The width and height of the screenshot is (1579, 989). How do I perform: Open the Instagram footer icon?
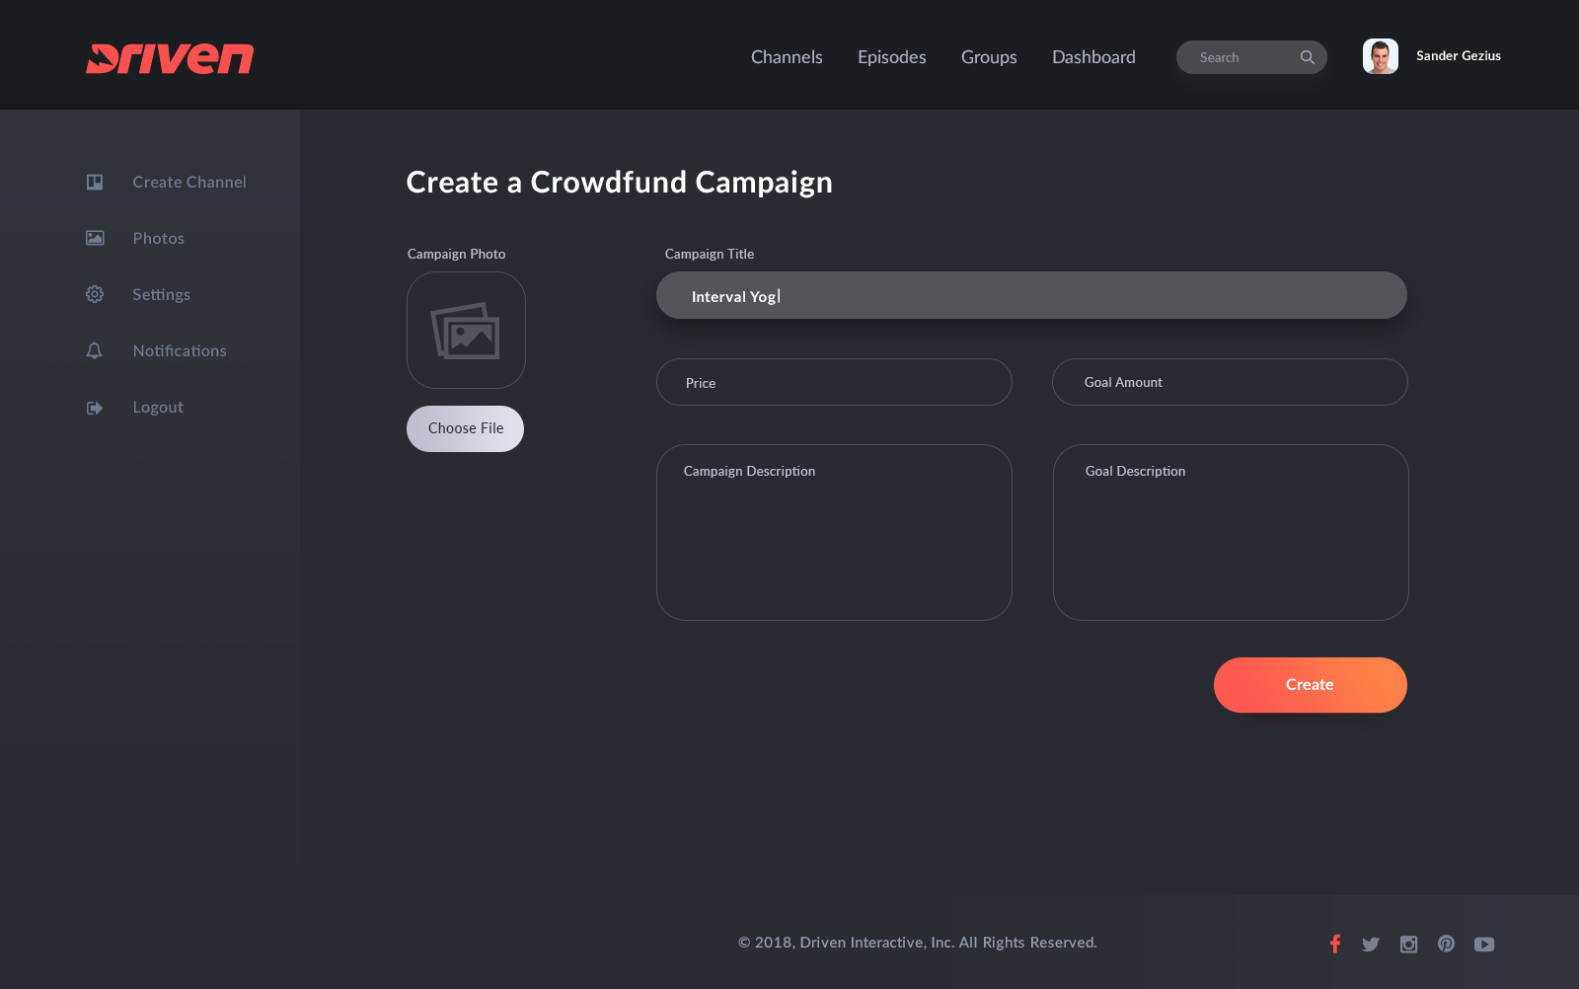1408,945
